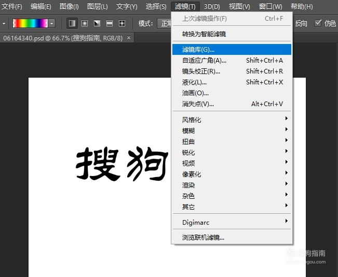Select the linear gradient type icon
This screenshot has width=338, height=277.
tap(72, 23)
